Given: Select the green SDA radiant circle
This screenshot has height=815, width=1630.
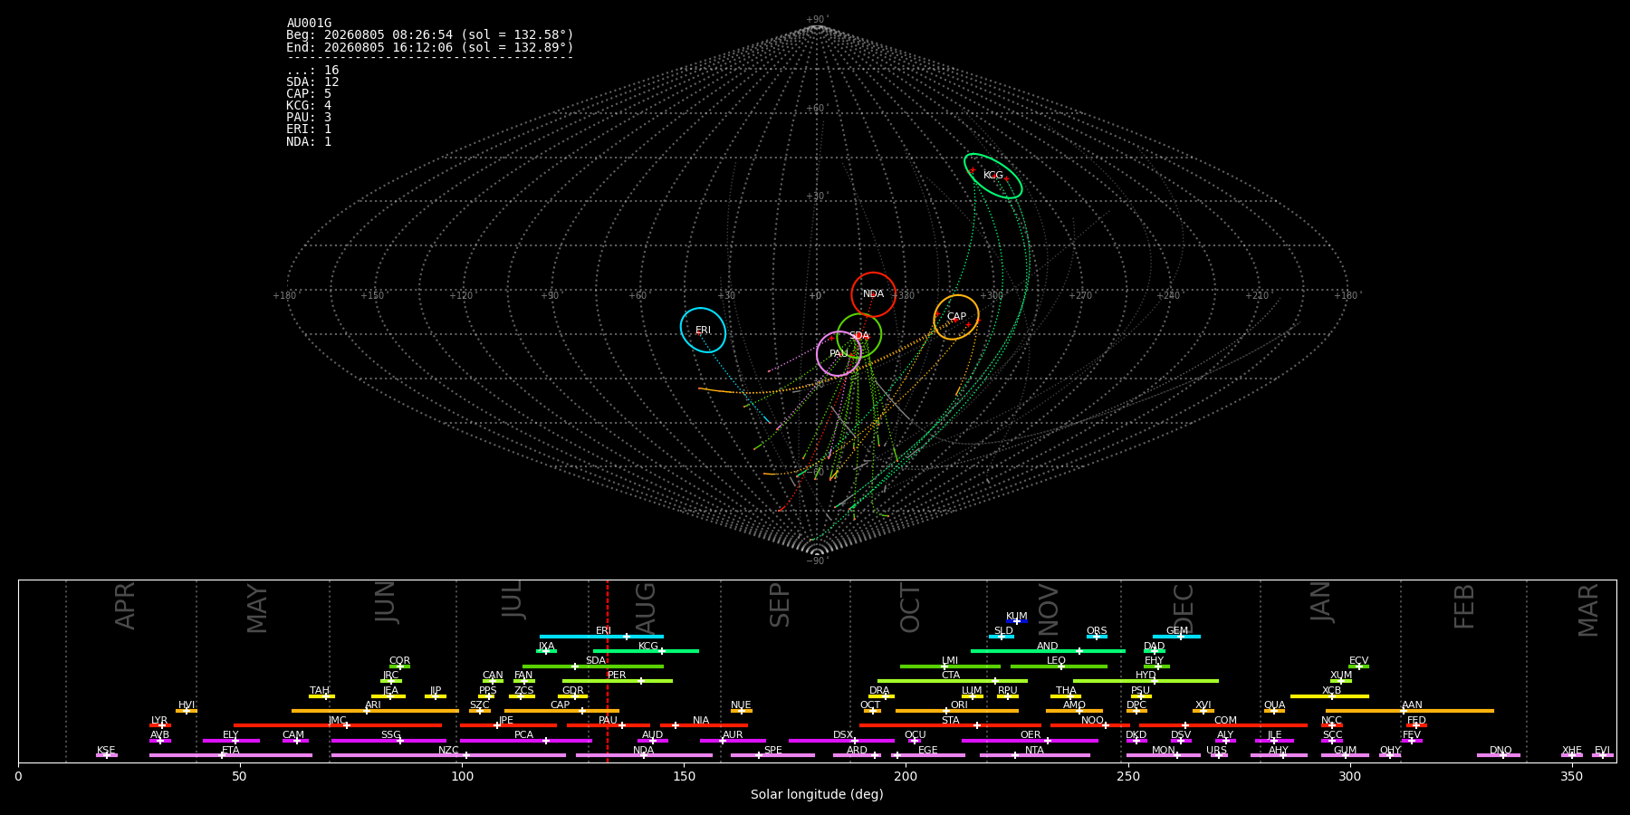Looking at the screenshot, I should 858,336.
